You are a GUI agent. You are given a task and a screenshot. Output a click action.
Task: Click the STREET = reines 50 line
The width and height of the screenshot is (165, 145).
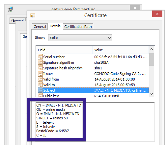[52, 118]
